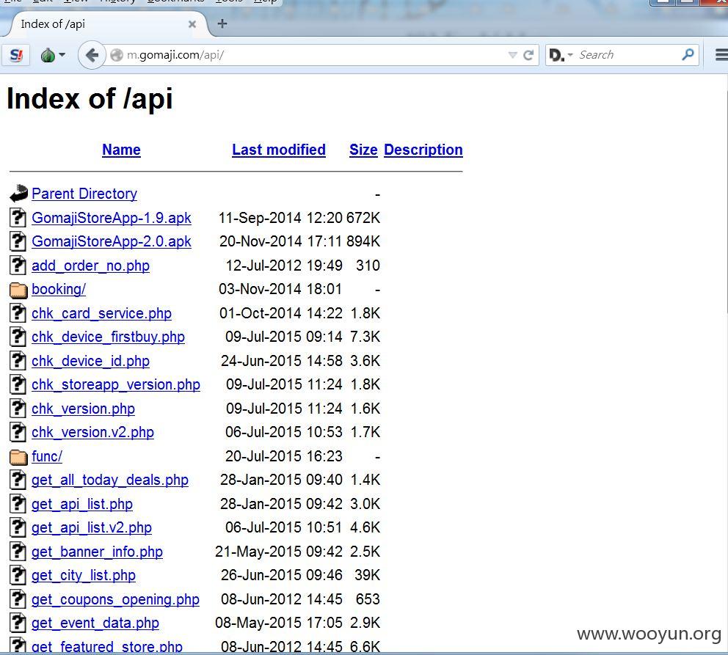
Task: Go back with the back arrow button
Action: [92, 55]
